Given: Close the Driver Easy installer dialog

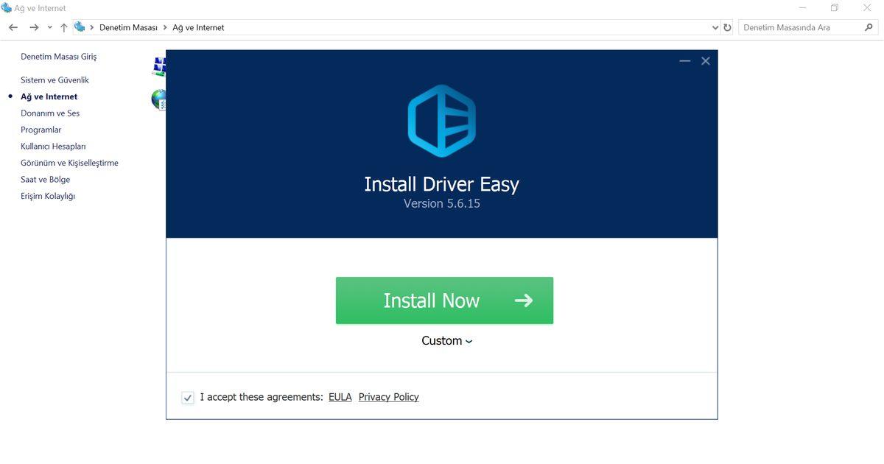Looking at the screenshot, I should coord(706,61).
